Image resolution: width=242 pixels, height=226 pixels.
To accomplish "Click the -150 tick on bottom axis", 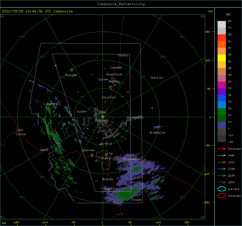I will click(16, 222).
